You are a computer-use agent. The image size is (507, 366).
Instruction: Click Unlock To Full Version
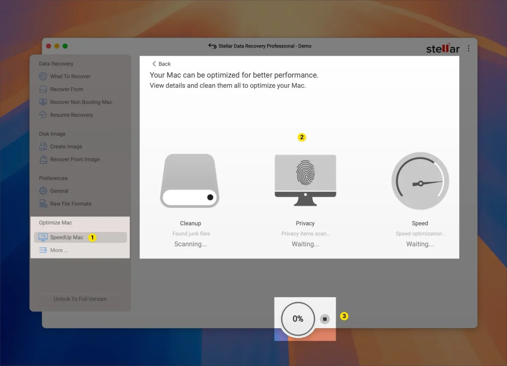tap(80, 299)
